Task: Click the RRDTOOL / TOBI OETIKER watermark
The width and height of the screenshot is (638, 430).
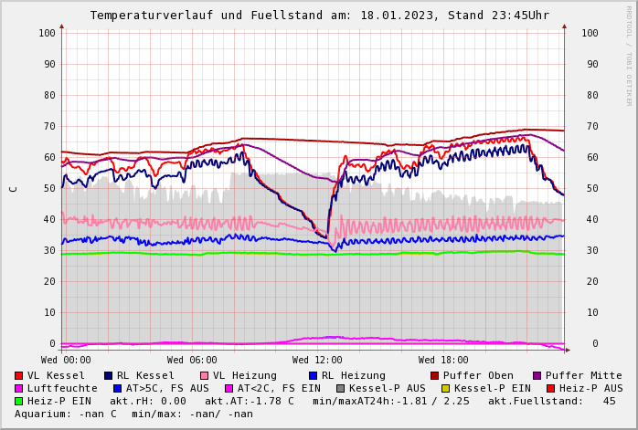Action: point(629,55)
